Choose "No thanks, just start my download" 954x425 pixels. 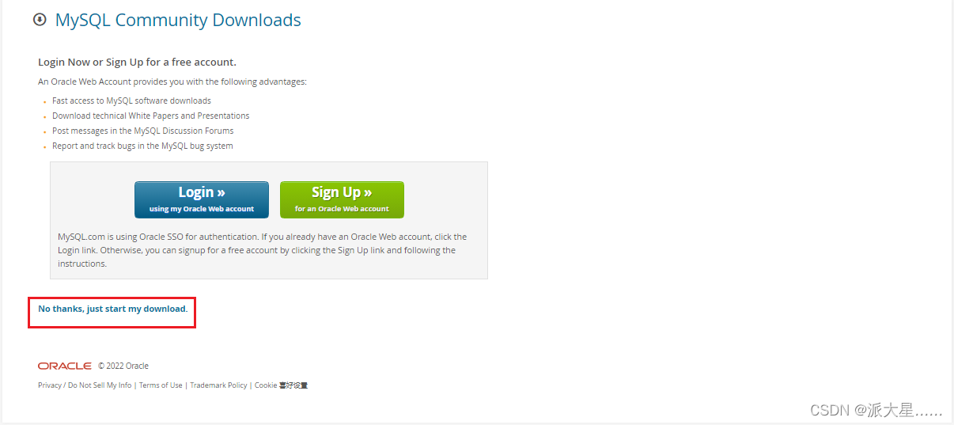pyautogui.click(x=112, y=309)
